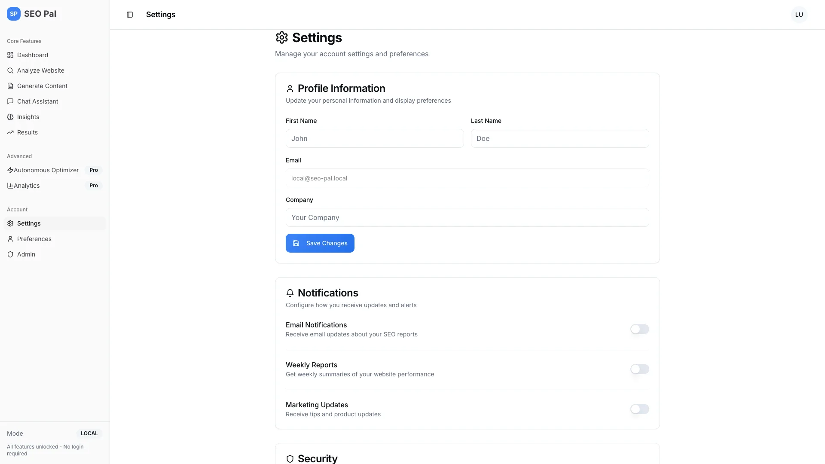
Task: Click the Chat Assistant speech bubble icon
Action: point(10,101)
